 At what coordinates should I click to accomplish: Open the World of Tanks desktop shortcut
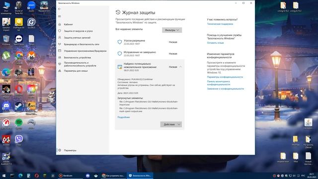19,8
